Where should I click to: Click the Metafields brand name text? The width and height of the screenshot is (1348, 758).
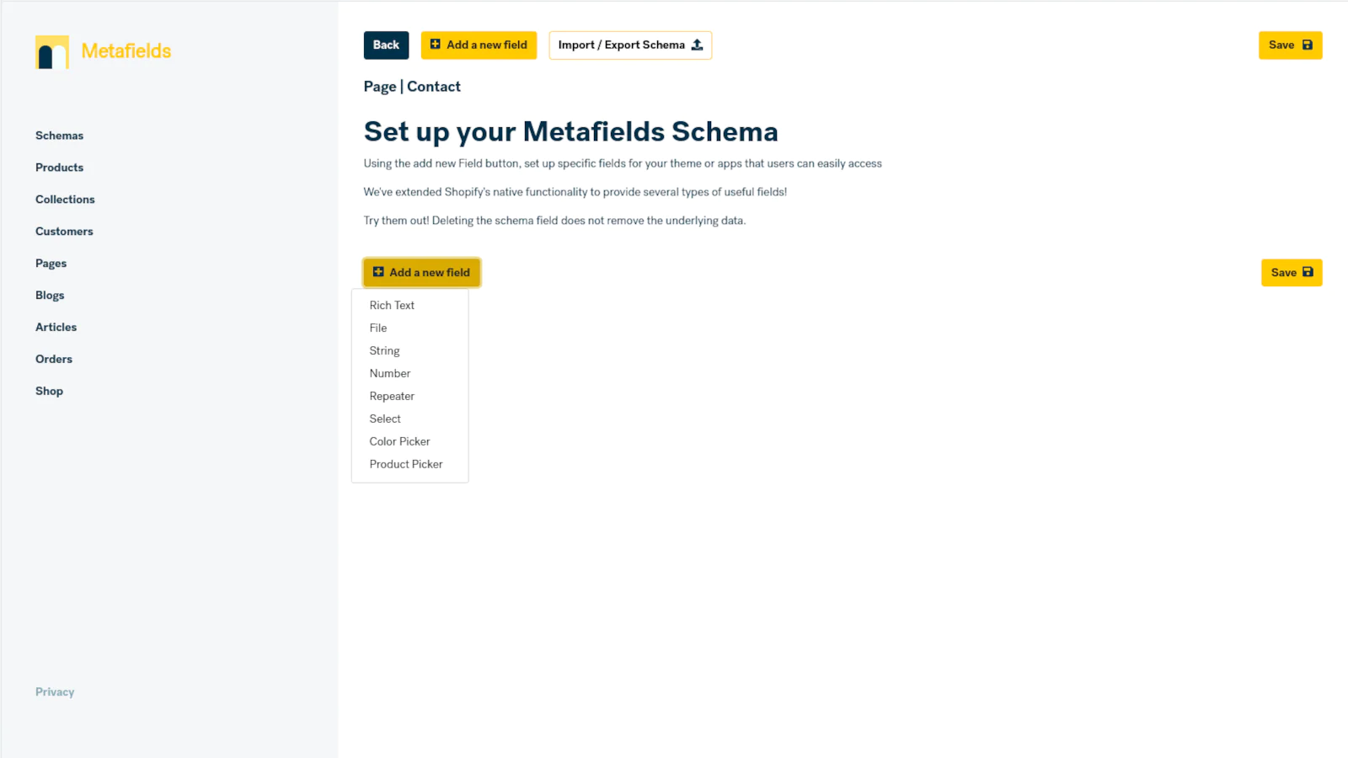pos(126,51)
